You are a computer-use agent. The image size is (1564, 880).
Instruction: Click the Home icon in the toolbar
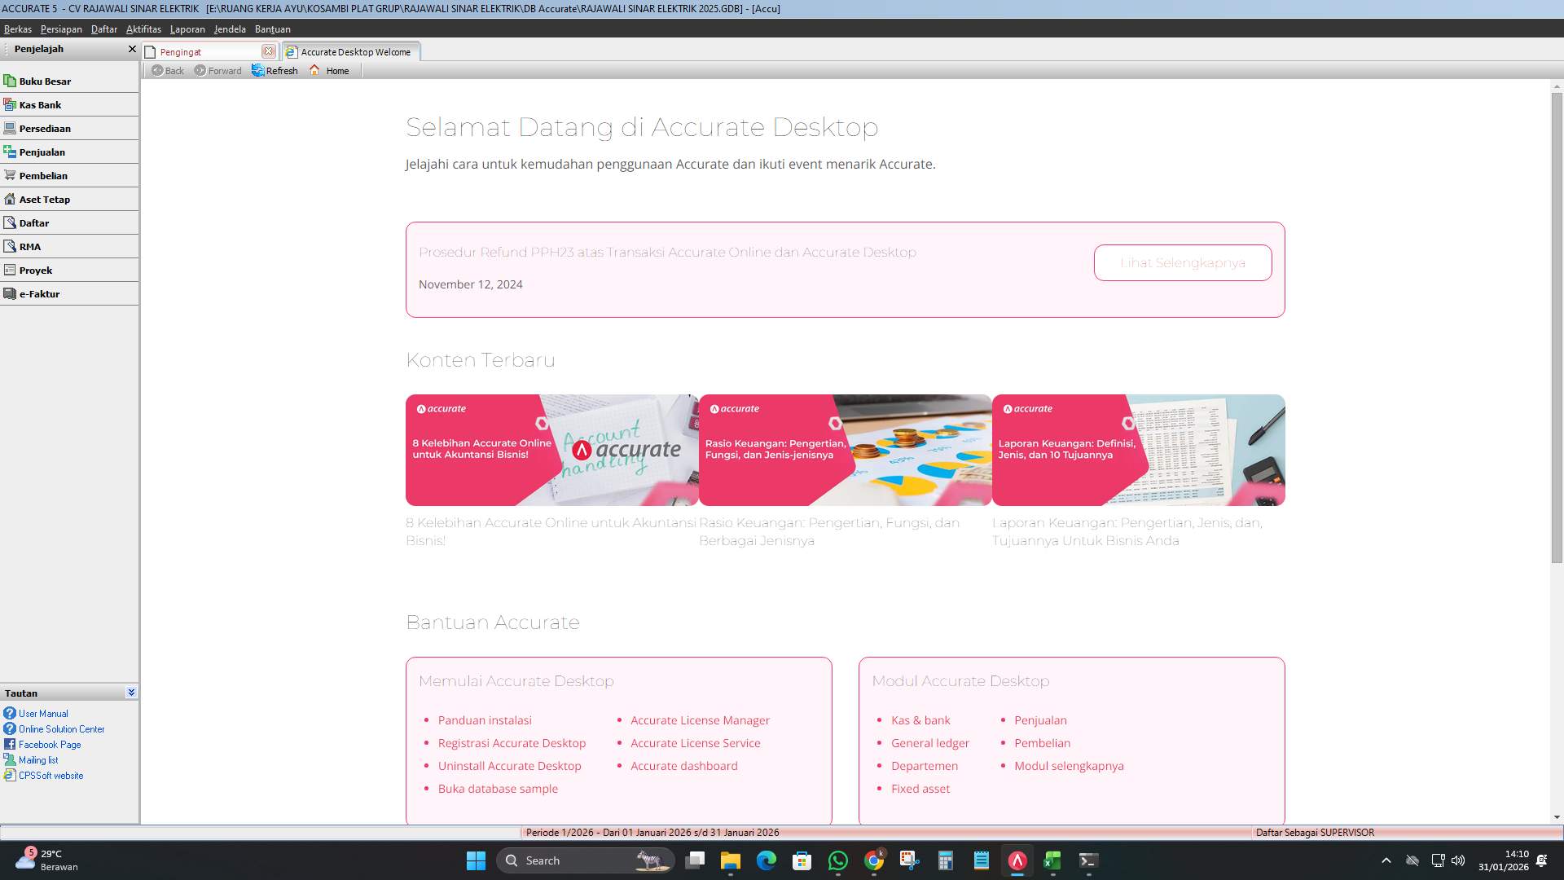coord(329,70)
